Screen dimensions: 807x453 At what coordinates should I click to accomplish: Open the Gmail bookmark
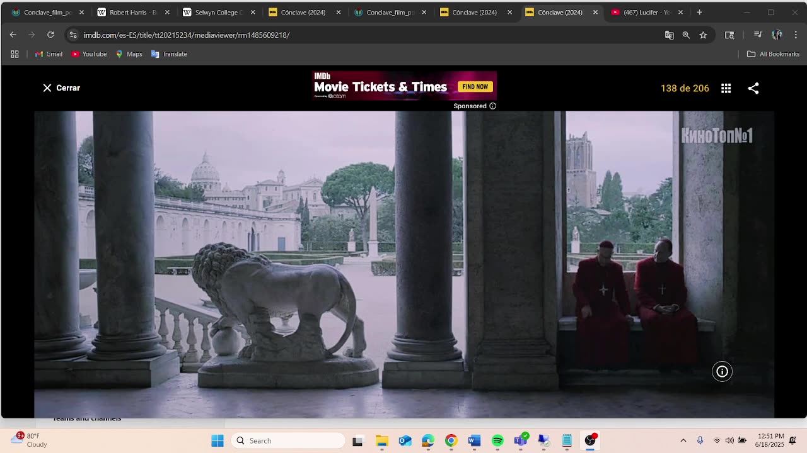(x=49, y=54)
